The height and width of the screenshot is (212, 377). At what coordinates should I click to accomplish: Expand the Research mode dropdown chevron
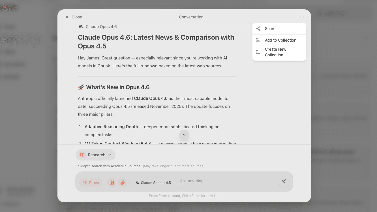point(110,155)
